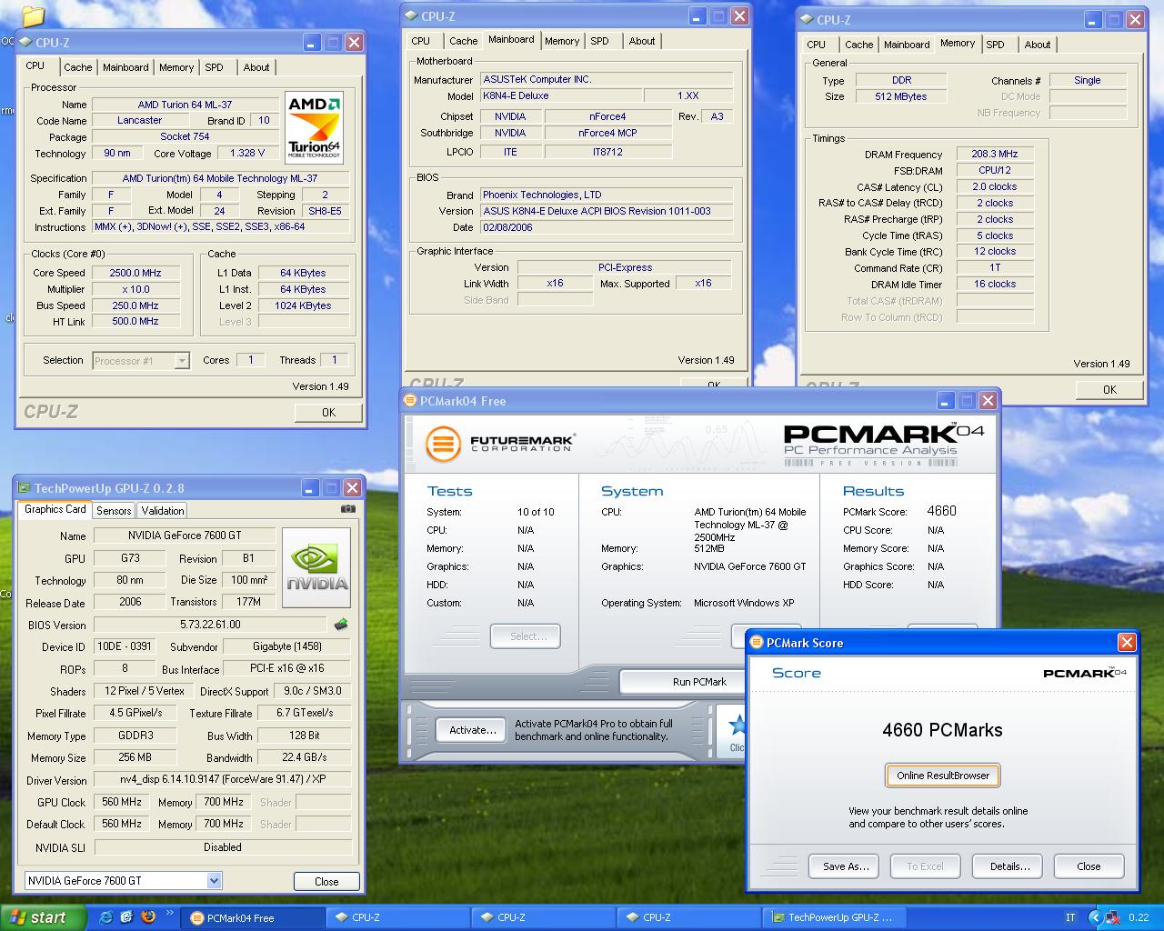Image resolution: width=1164 pixels, height=931 pixels.
Task: Open the folder icon on the desktop
Action: tap(33, 15)
